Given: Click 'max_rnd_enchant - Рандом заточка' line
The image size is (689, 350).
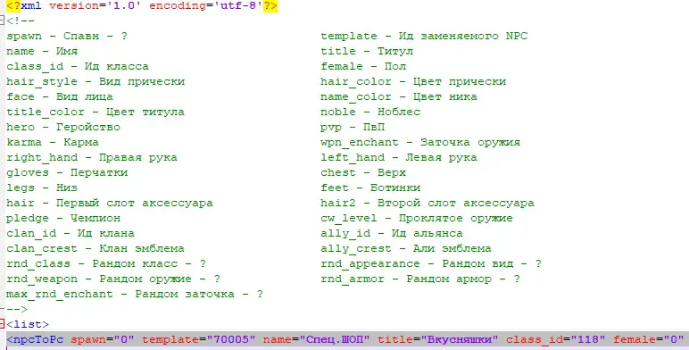Looking at the screenshot, I should click(x=135, y=294).
